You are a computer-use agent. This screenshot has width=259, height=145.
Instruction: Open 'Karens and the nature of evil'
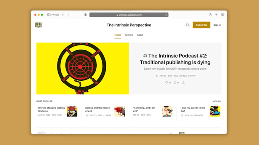[x=98, y=109]
